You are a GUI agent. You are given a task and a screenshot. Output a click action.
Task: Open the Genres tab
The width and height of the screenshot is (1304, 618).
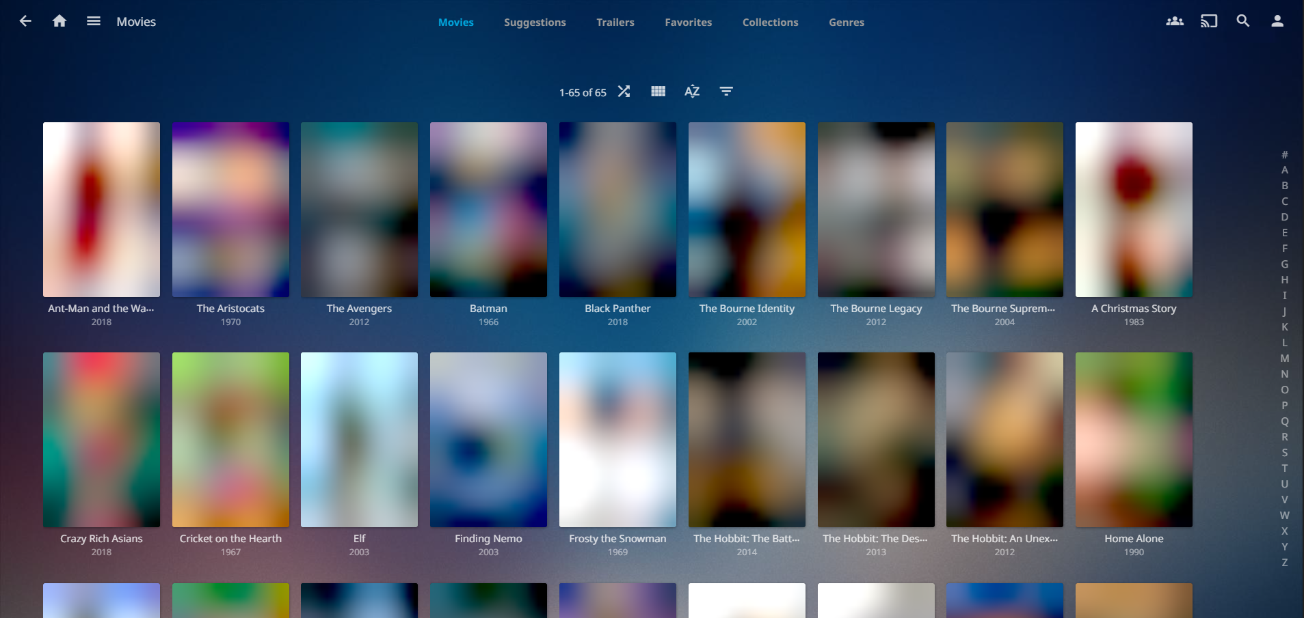click(847, 23)
